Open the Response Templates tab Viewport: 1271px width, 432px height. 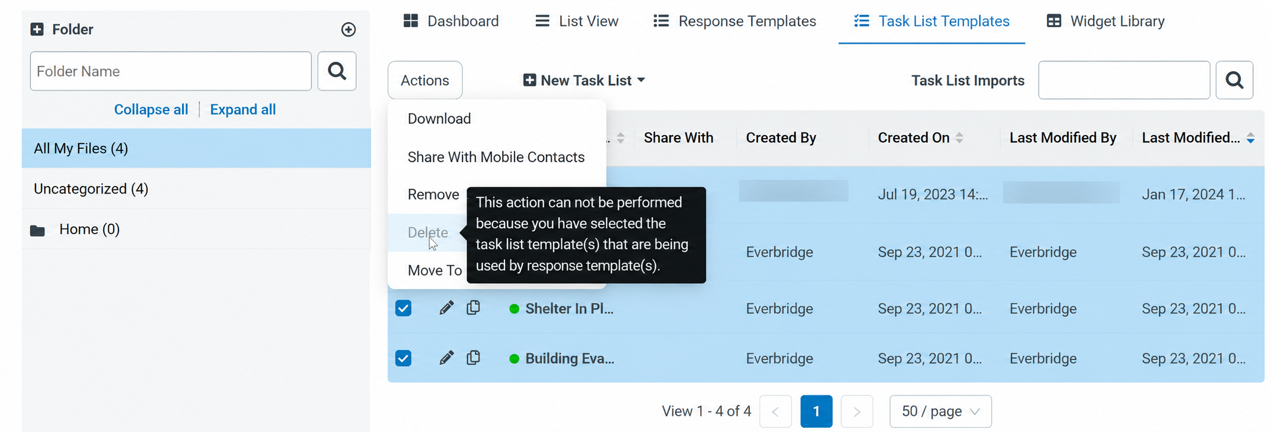pos(735,21)
